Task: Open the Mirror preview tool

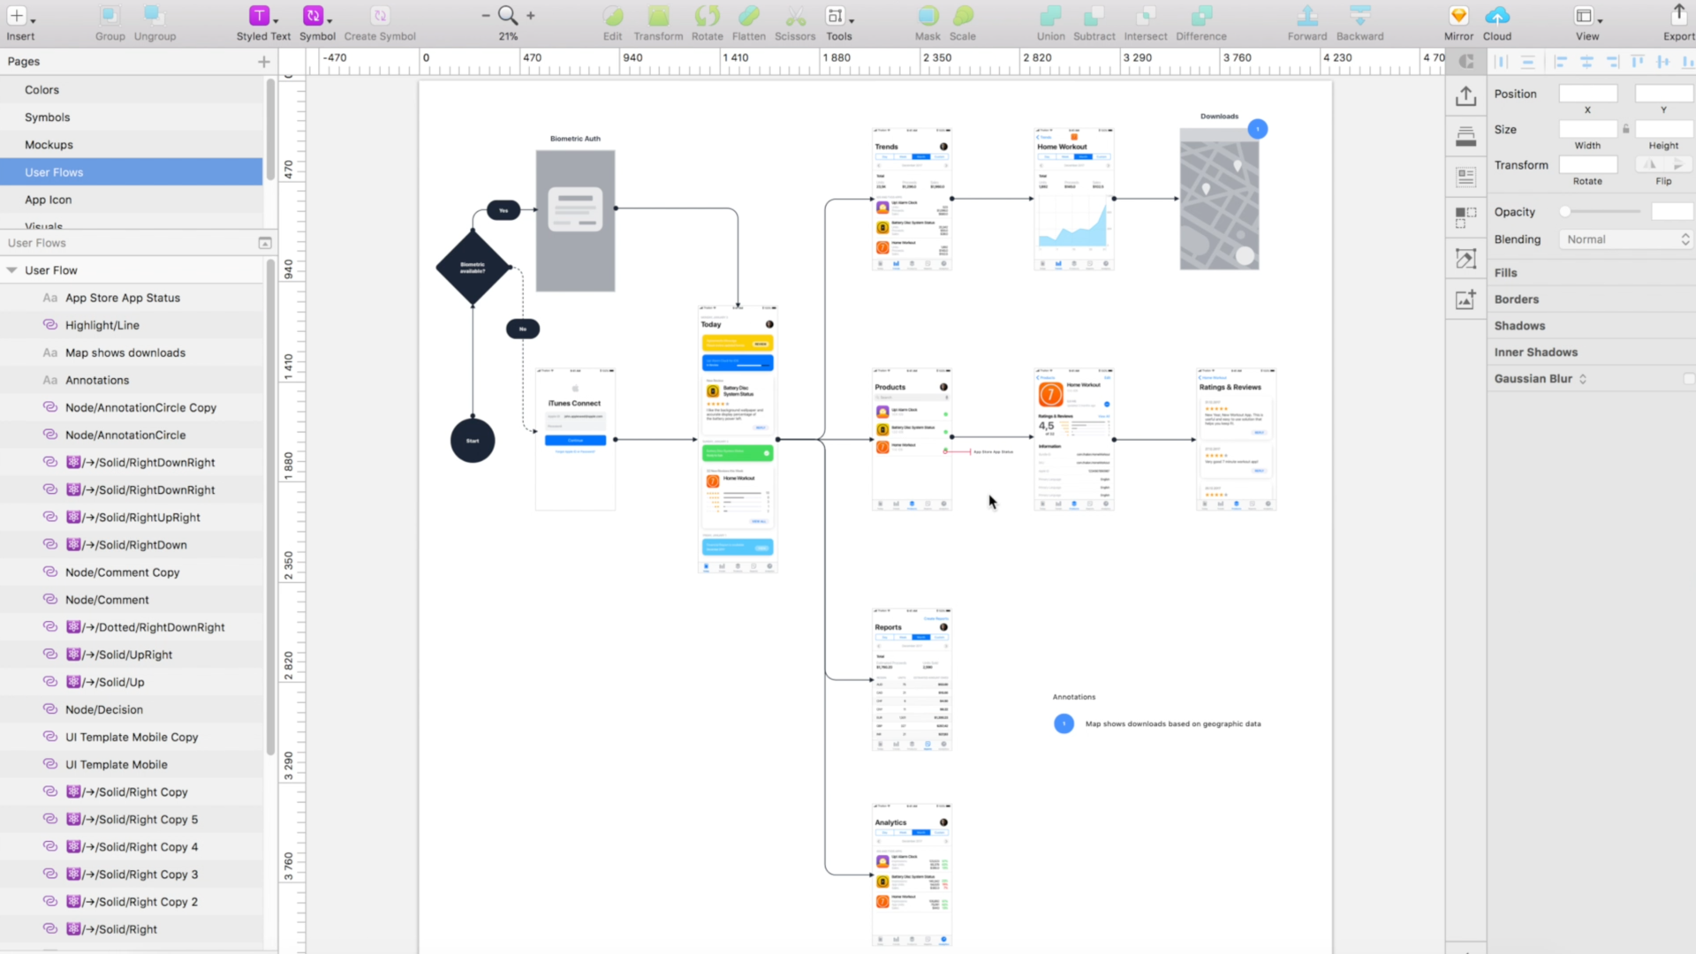Action: click(1458, 16)
